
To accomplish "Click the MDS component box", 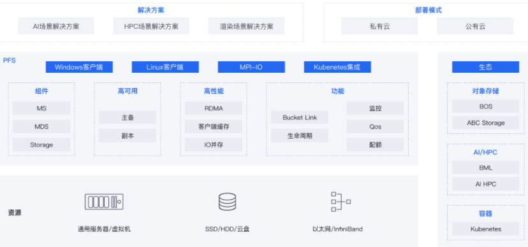I will coord(41,127).
